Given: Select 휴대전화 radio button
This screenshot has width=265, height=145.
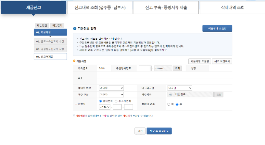Looking at the screenshot, I should pyautogui.click(x=100, y=101).
